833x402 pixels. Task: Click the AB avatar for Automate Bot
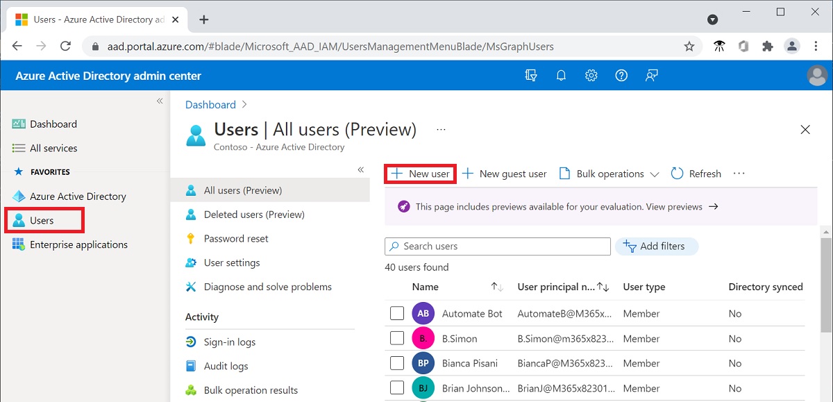click(423, 313)
